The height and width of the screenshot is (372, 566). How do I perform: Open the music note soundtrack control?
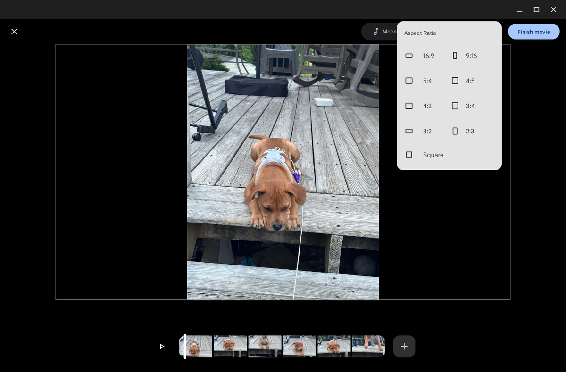(375, 31)
